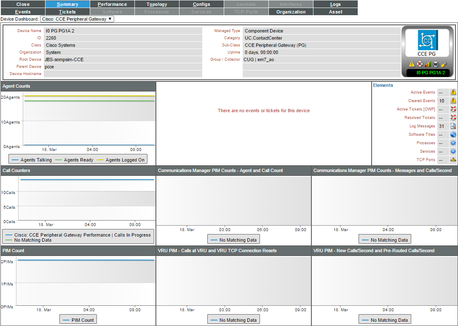Toggle the PIM Count legend entry

point(78,320)
